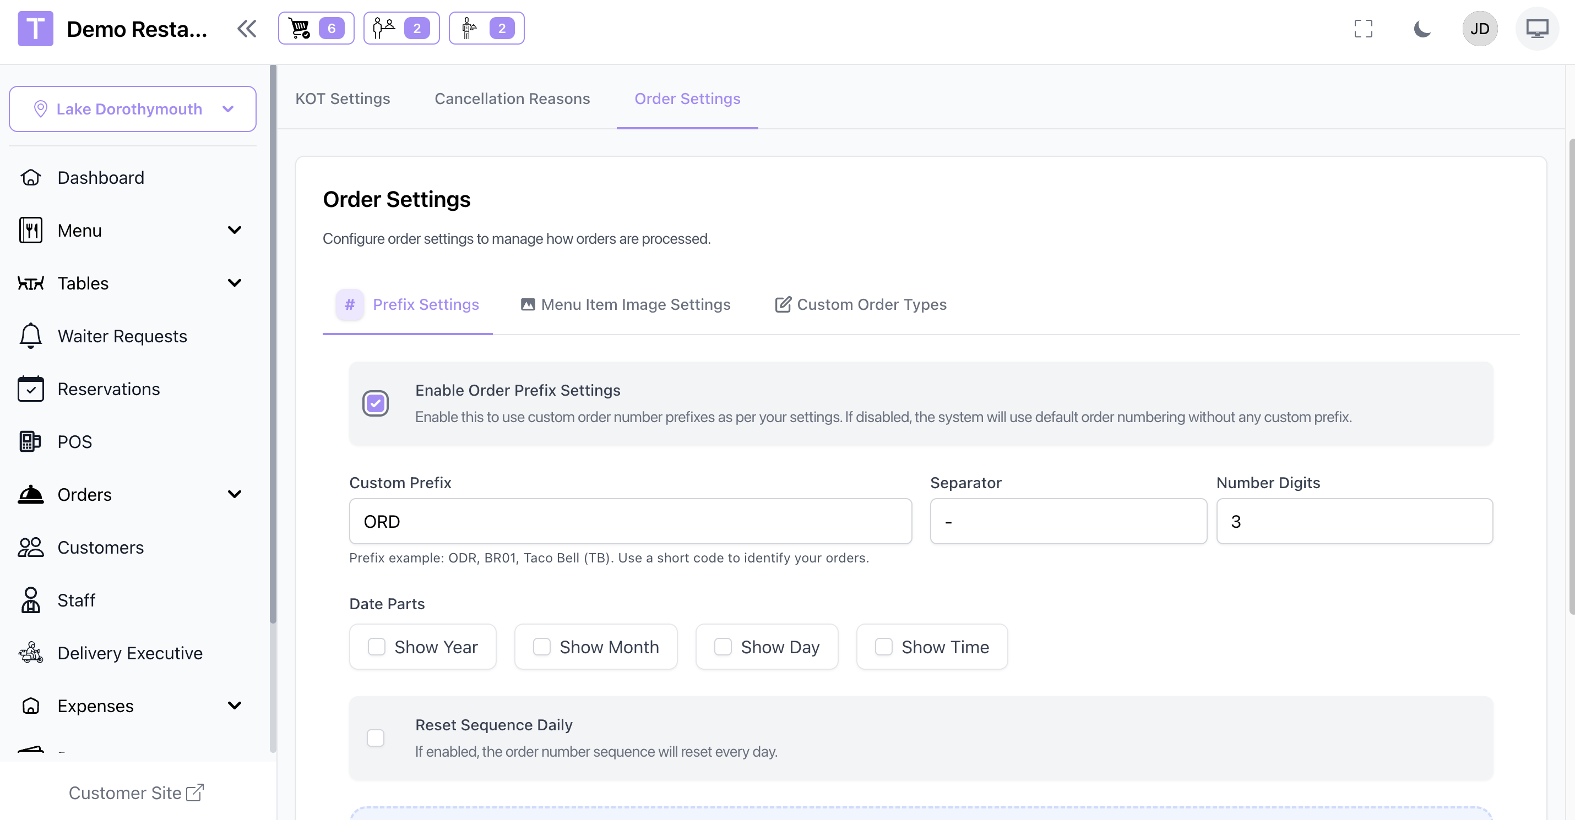
Task: Collapse sidebar with double chevron icon
Action: click(246, 29)
